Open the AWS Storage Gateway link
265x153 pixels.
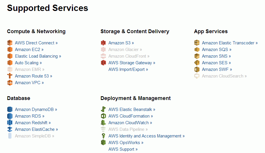point(132,63)
